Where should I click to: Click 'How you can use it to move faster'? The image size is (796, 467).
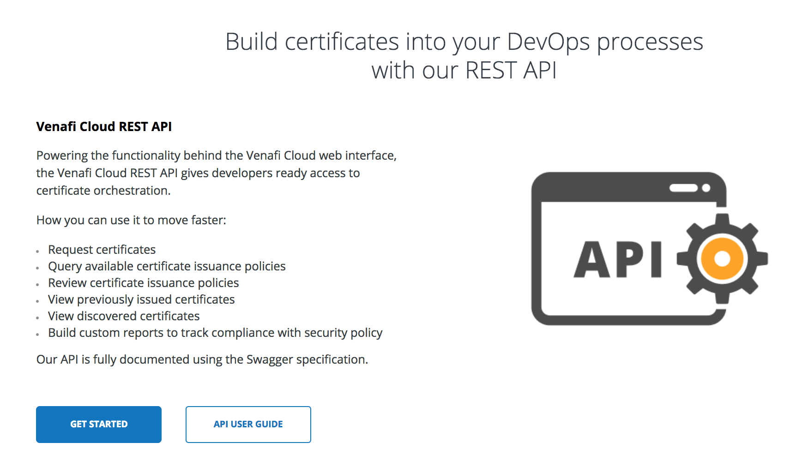[132, 220]
